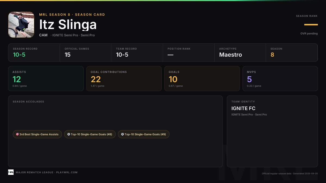
Task: Click the Team Identity heading
Action: pyautogui.click(x=243, y=102)
